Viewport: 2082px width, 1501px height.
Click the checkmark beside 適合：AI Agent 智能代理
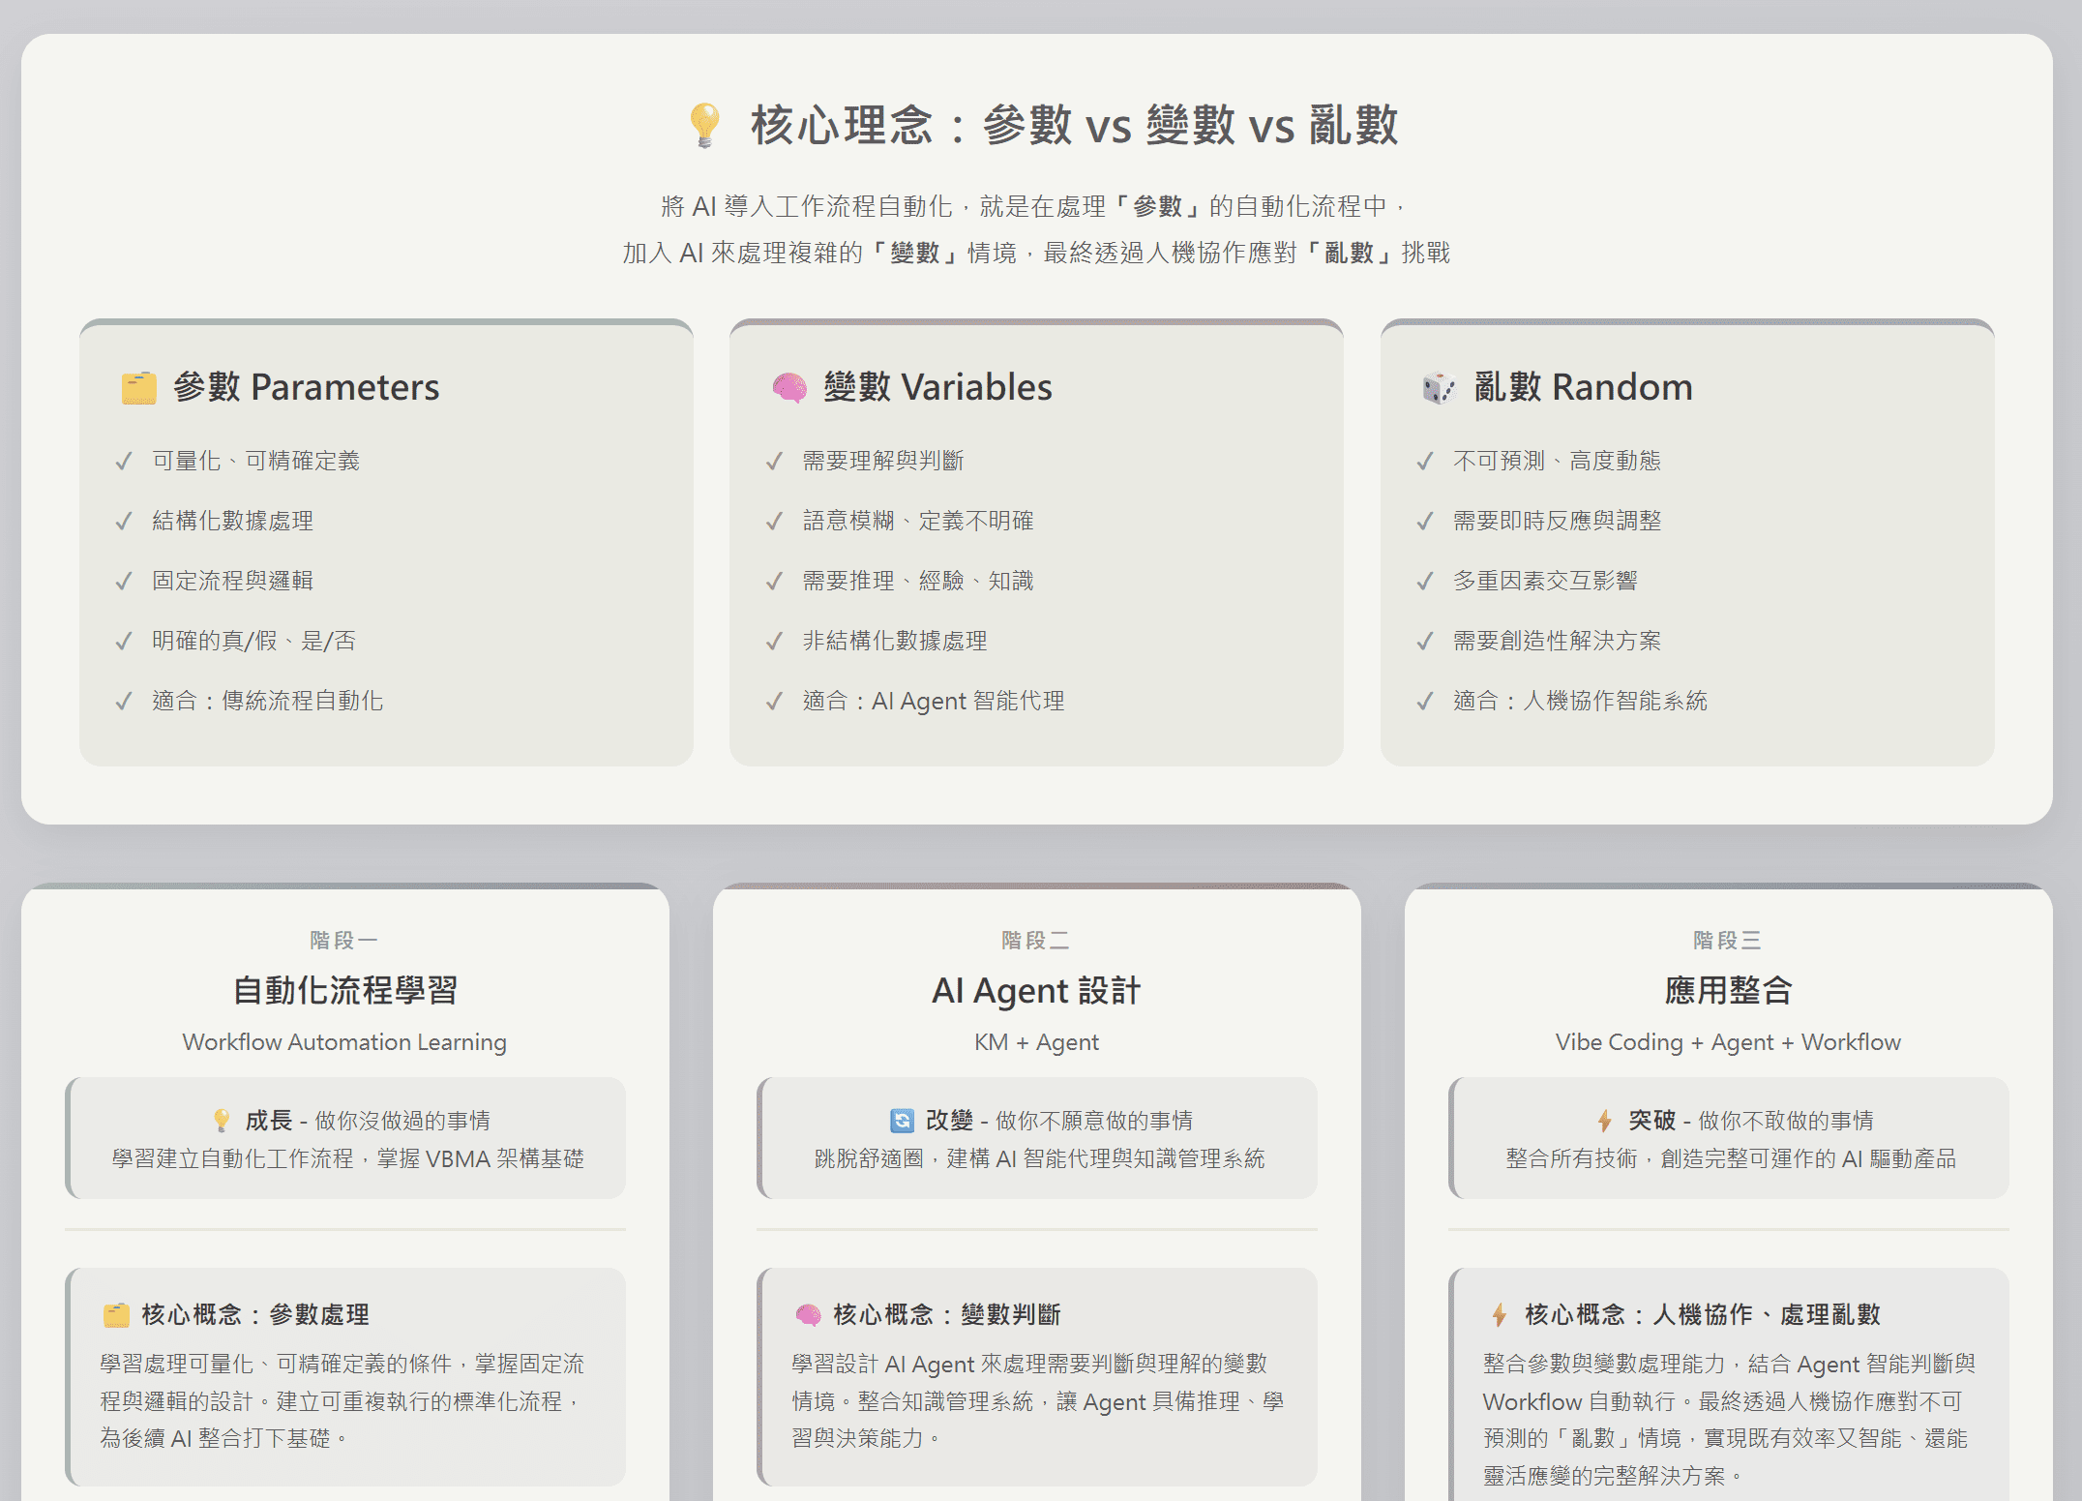774,702
